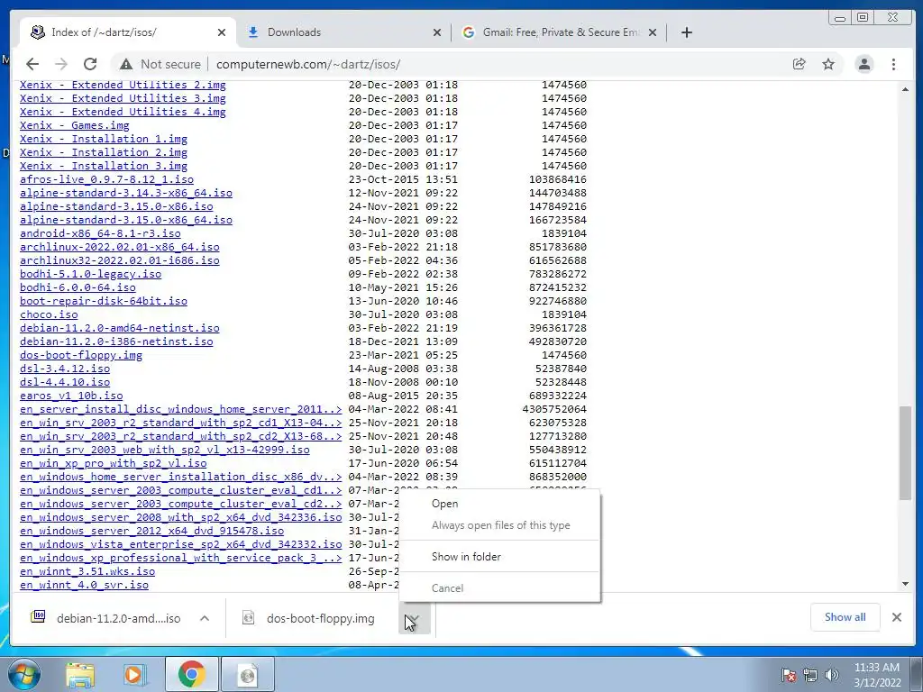
Task: Click the choco.iso link
Action: coord(49,314)
